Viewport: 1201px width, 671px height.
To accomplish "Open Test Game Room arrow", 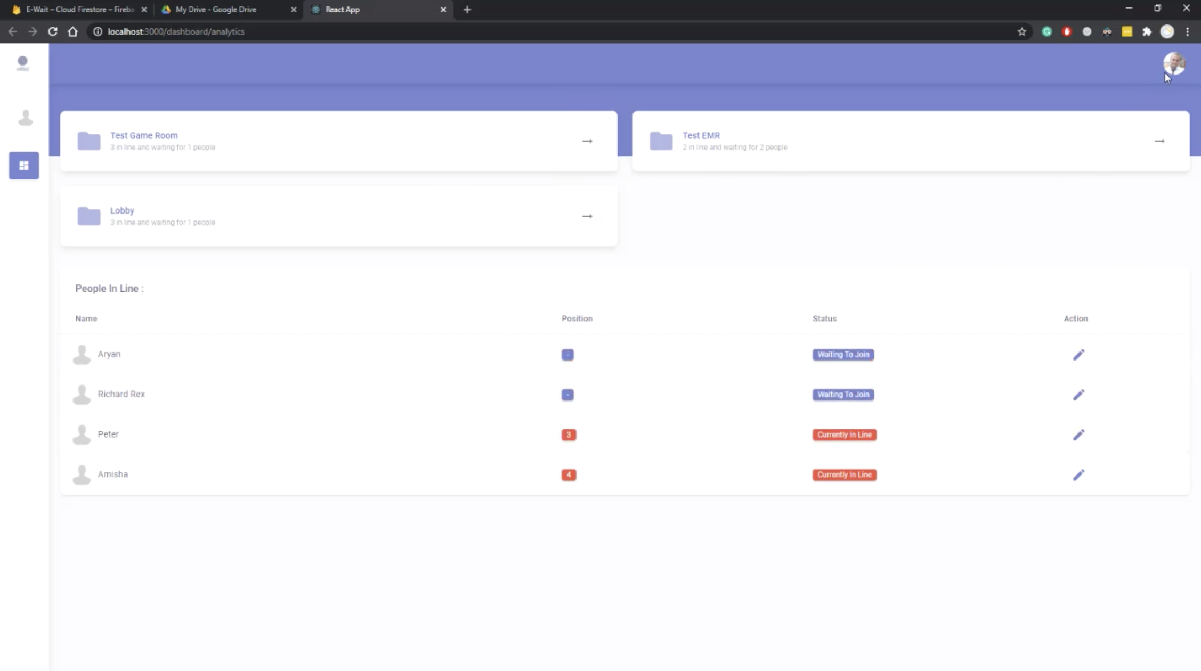I will tap(587, 141).
